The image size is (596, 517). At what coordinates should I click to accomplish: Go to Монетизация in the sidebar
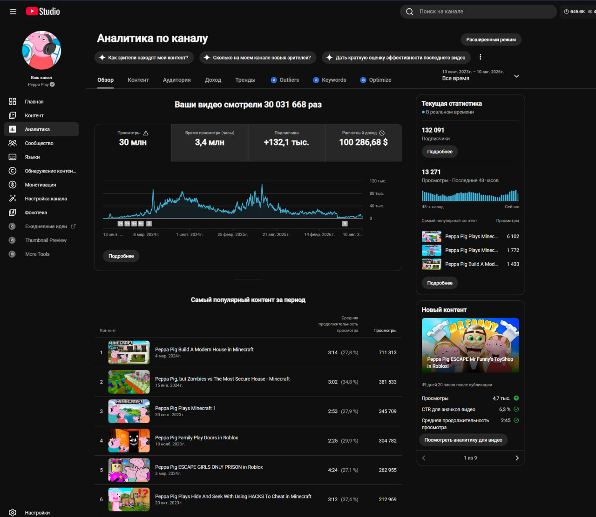pos(41,185)
